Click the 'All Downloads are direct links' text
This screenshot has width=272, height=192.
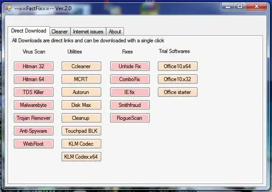pos(88,41)
